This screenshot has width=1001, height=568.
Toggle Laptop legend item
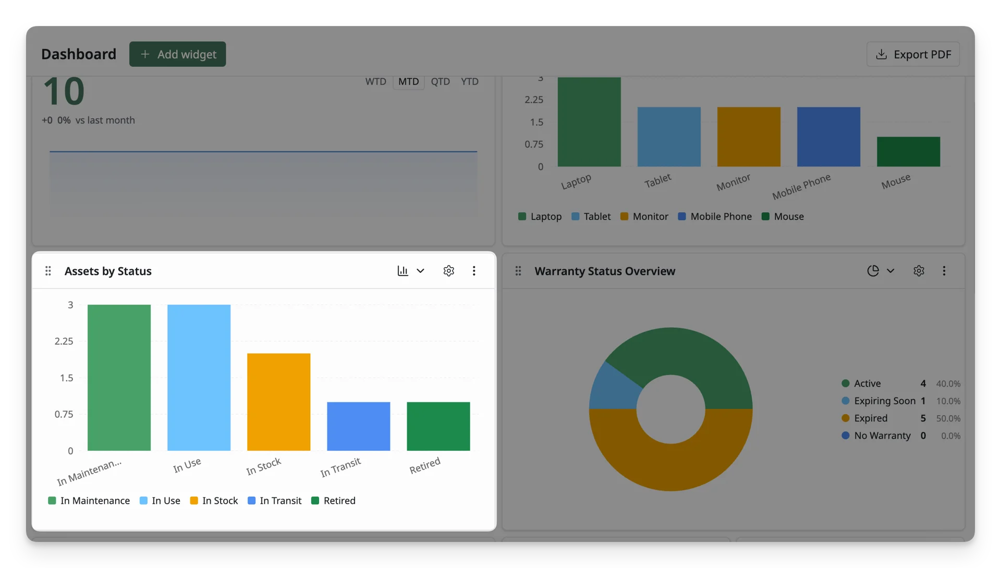point(540,216)
